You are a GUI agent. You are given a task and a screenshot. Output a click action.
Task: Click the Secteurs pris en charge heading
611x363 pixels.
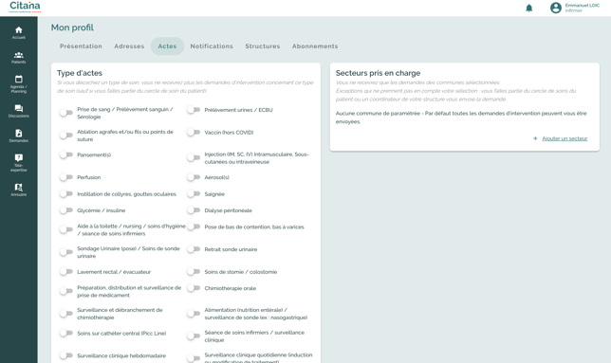[378, 73]
